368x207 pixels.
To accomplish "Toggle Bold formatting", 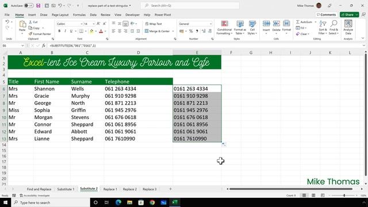I will (x=59, y=31).
